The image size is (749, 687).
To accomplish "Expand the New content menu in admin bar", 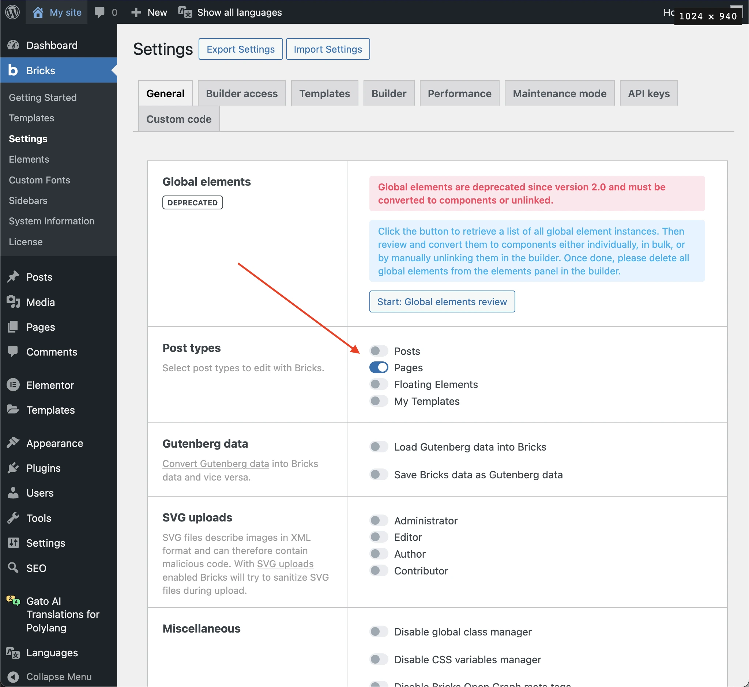I will click(149, 12).
